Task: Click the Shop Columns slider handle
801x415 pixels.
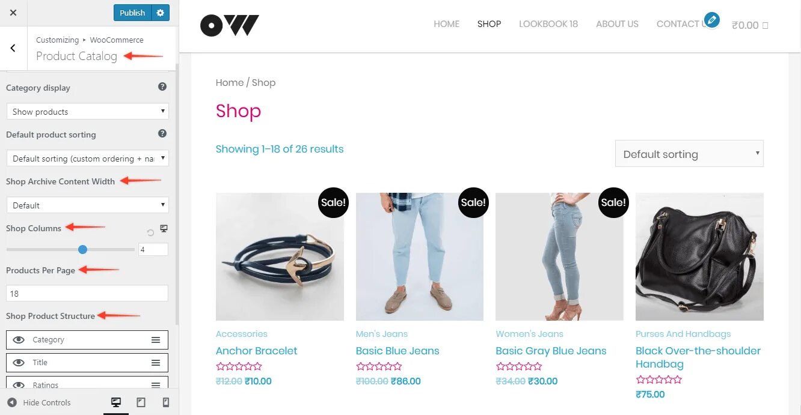Action: 83,249
